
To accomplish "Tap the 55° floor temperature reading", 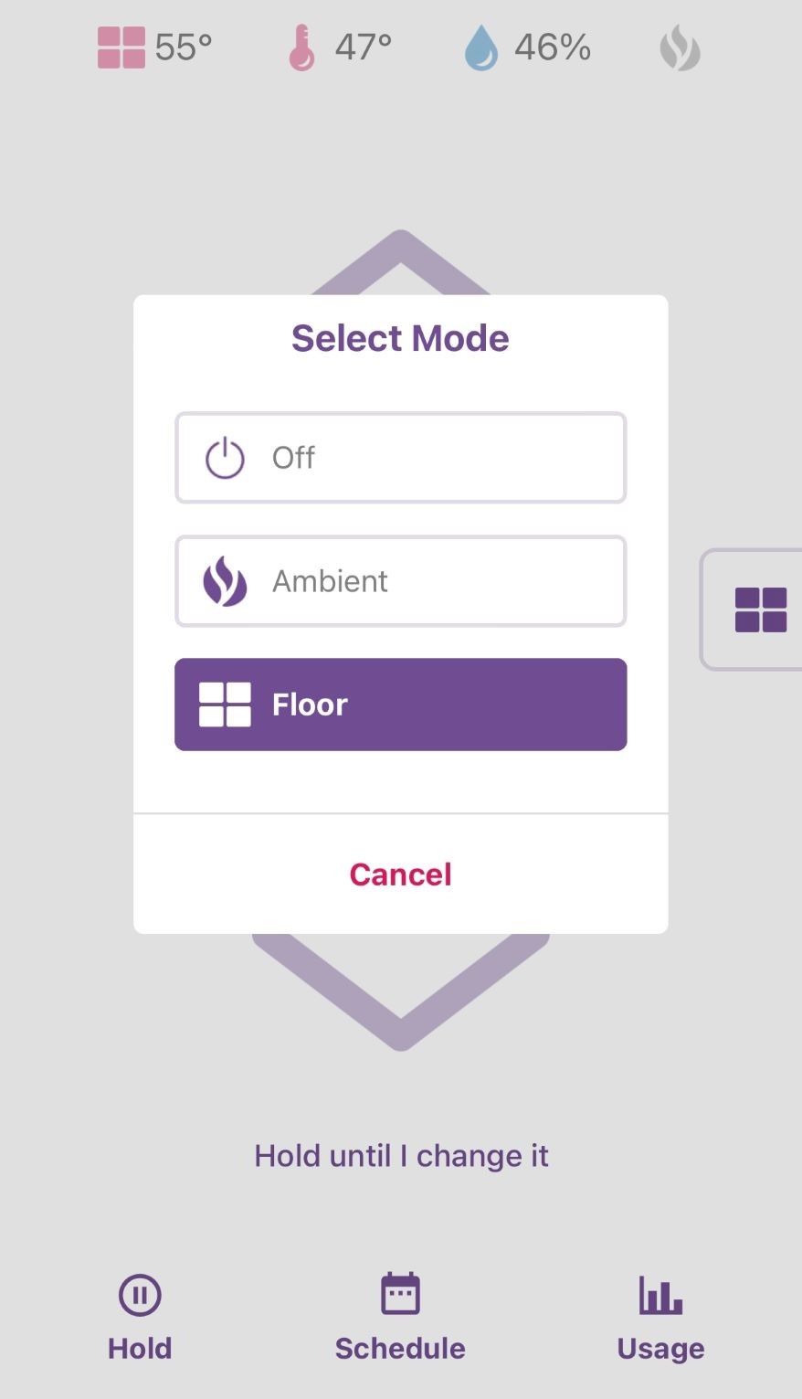I will [184, 48].
